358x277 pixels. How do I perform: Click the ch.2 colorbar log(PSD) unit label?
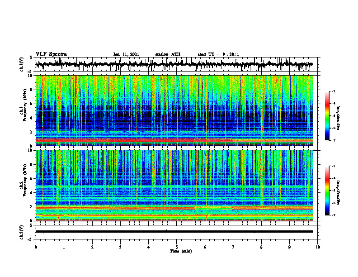pyautogui.click(x=339, y=192)
